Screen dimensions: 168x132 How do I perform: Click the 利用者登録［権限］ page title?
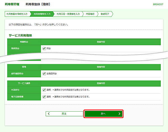38,4
